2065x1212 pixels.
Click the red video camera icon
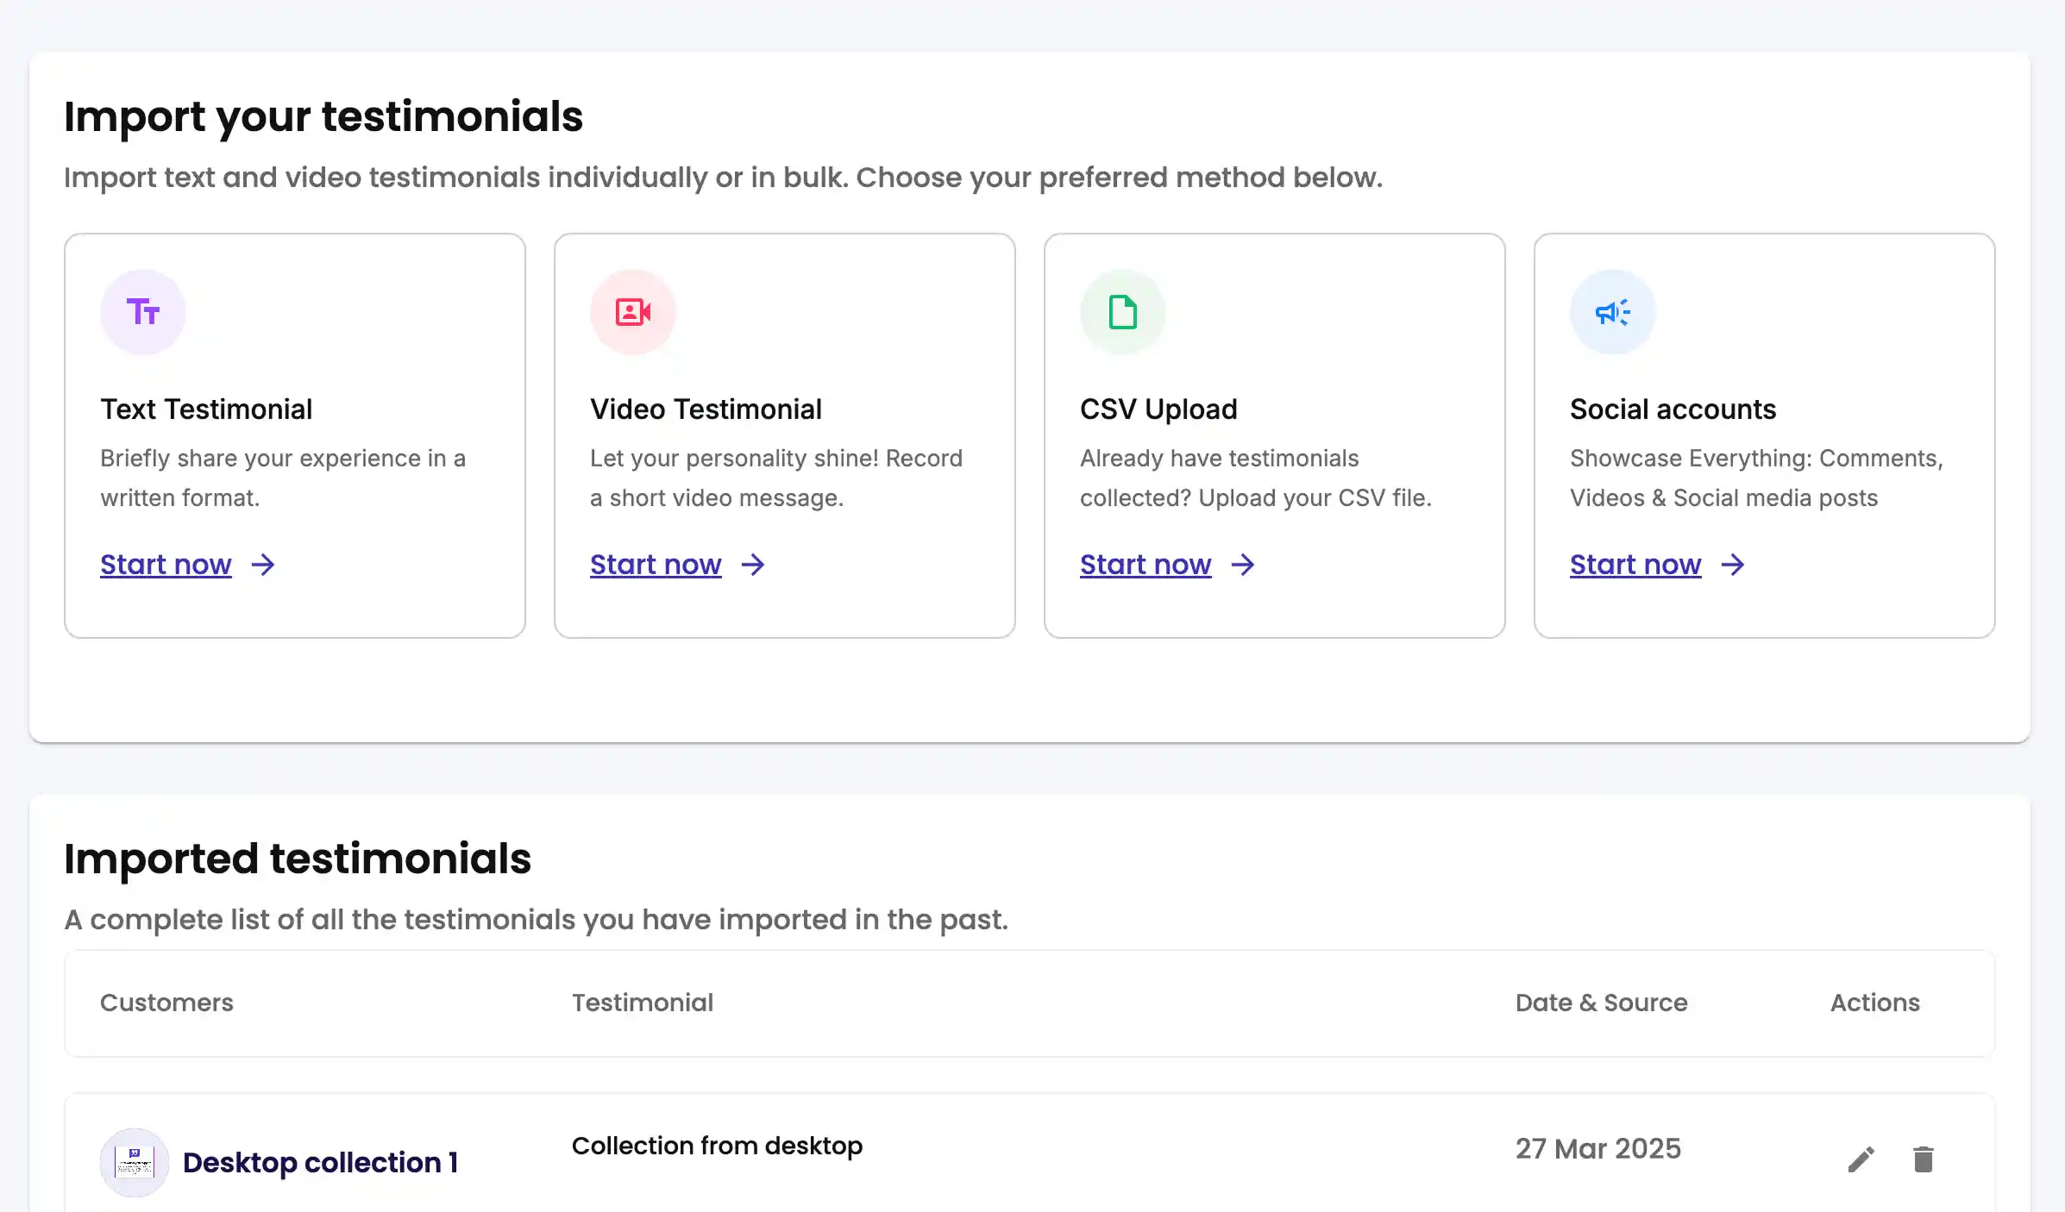coord(632,312)
